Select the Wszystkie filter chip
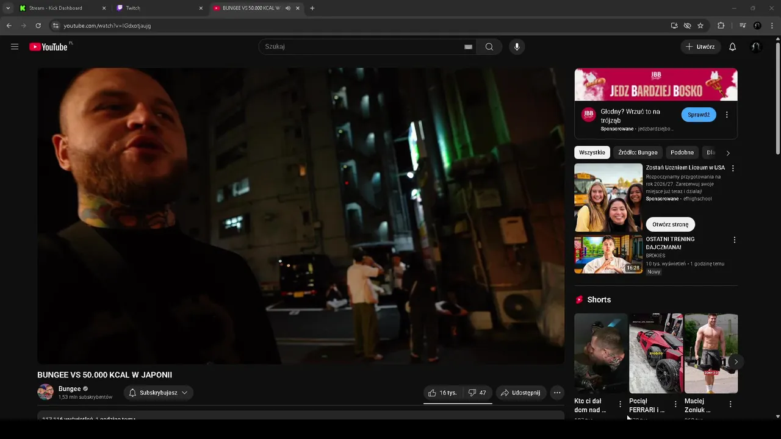Viewport: 781px width, 439px height. (x=592, y=152)
